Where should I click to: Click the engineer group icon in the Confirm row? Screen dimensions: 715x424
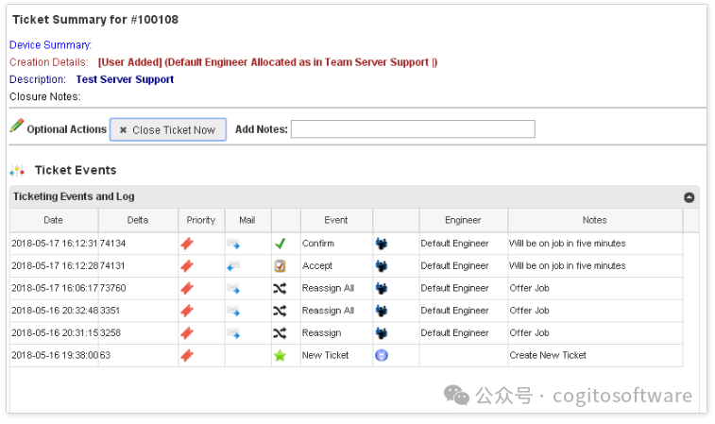click(x=382, y=244)
